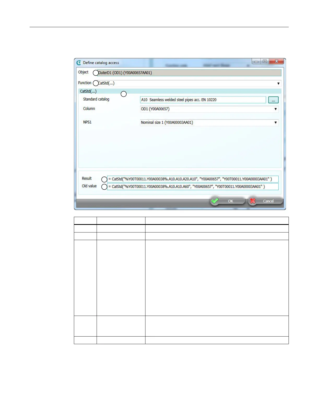Click the Result CatStd formula field
The height and width of the screenshot is (415, 311).
[193, 179]
